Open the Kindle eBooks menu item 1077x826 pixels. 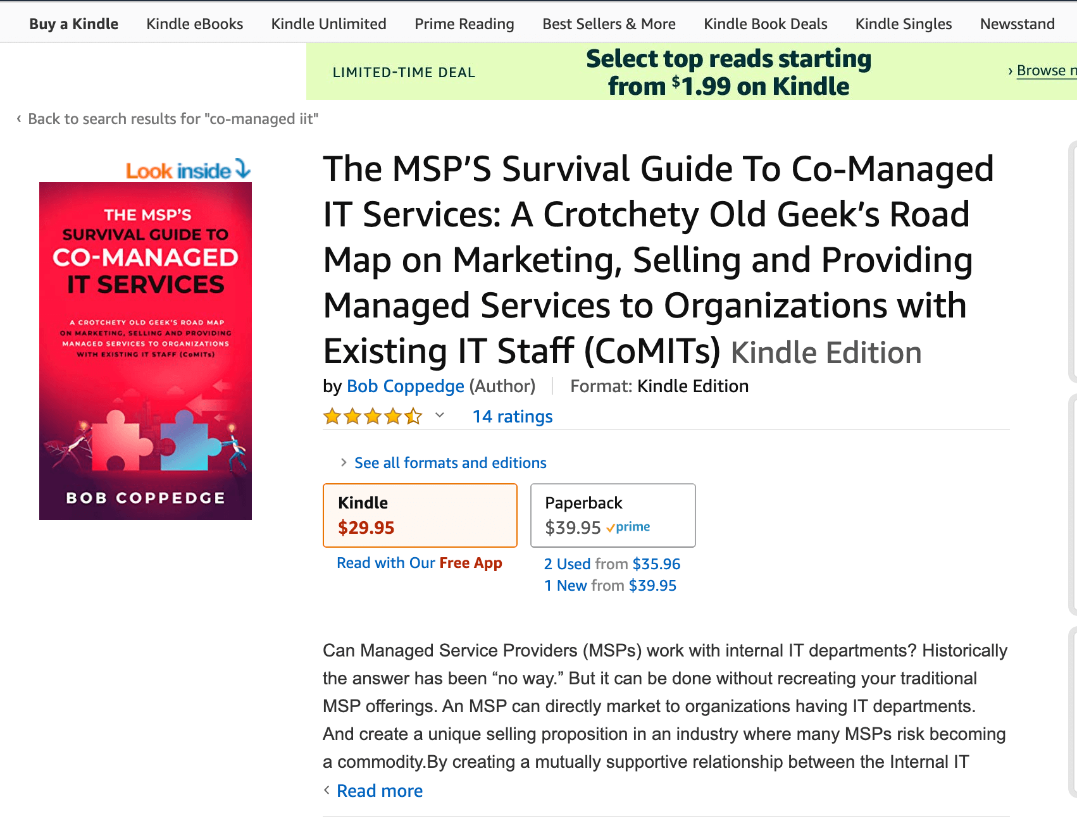point(194,24)
